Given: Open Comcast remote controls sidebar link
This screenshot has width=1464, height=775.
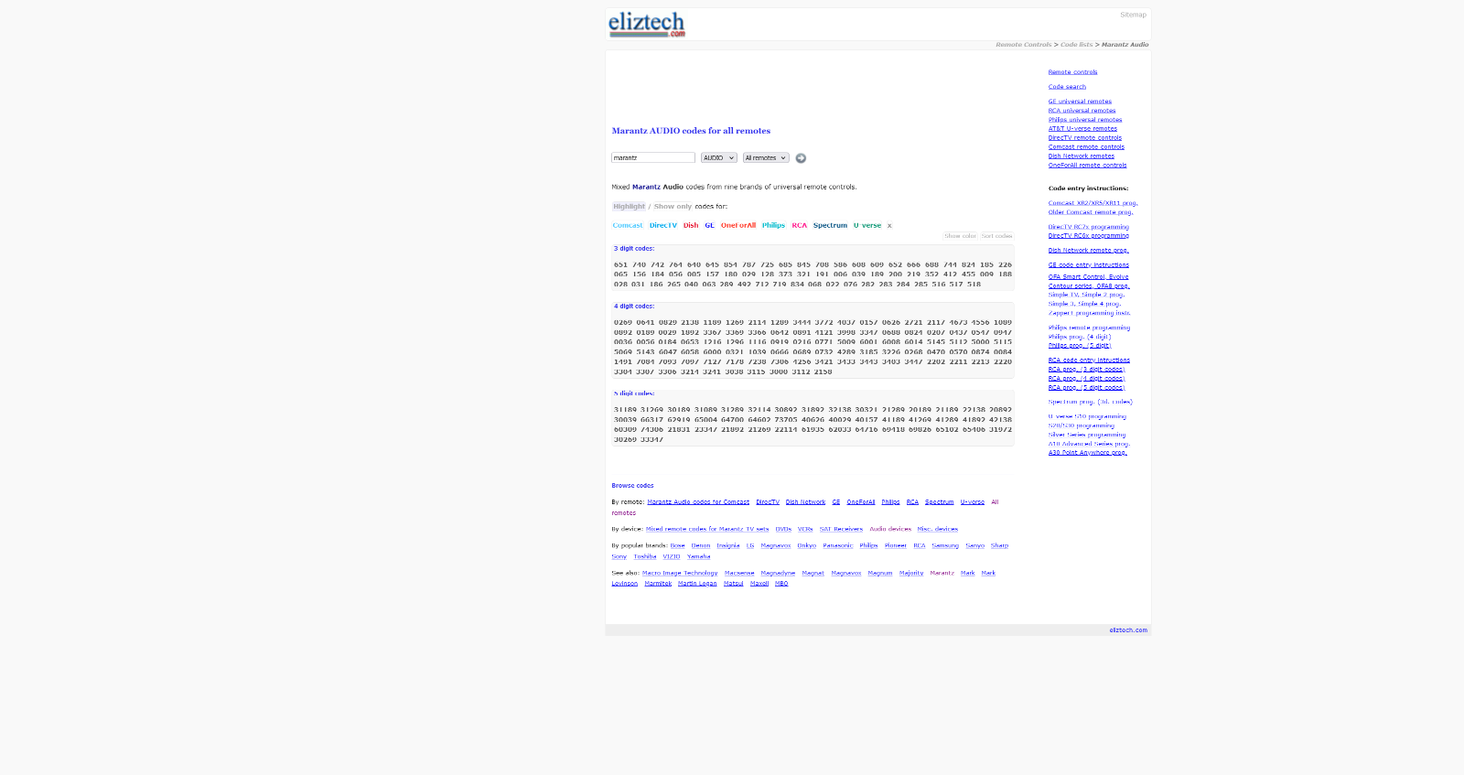Looking at the screenshot, I should pos(1086,147).
